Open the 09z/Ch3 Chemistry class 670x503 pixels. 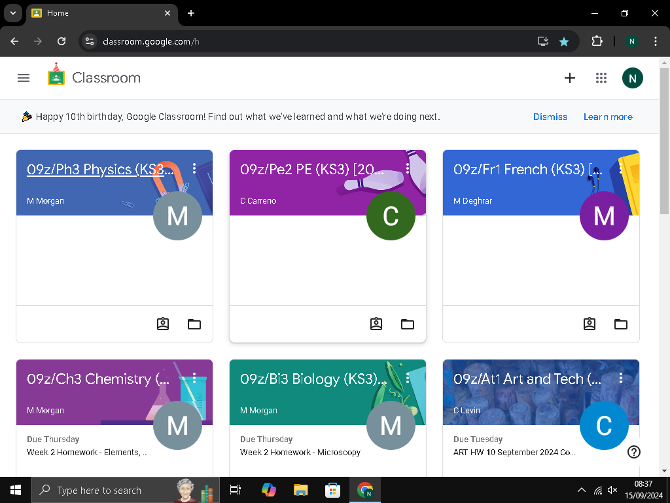(98, 379)
